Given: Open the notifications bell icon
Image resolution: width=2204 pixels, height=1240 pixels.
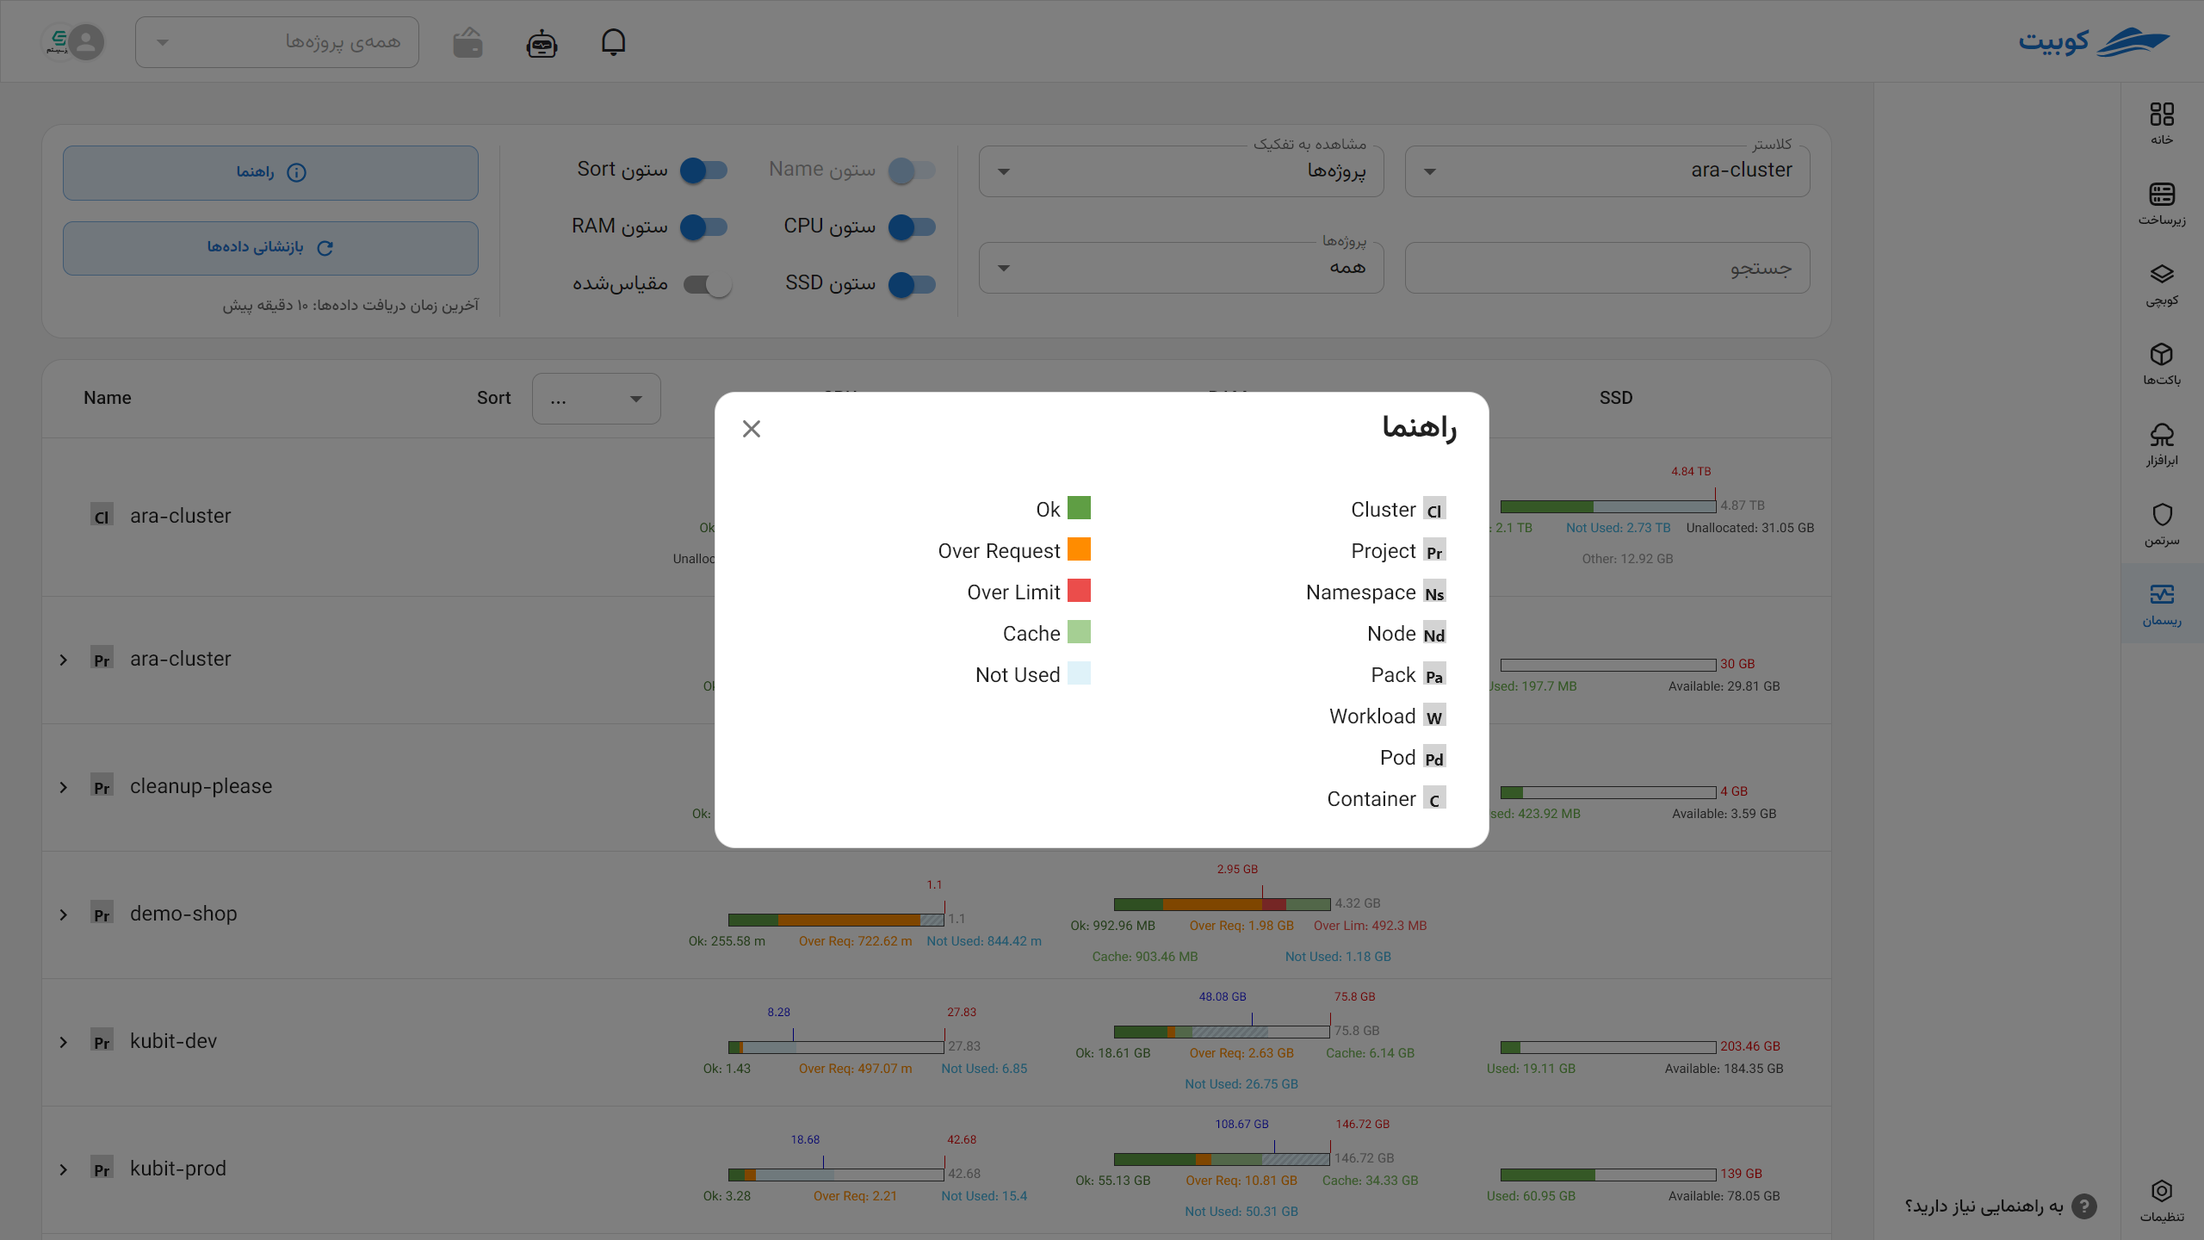Looking at the screenshot, I should click(613, 42).
